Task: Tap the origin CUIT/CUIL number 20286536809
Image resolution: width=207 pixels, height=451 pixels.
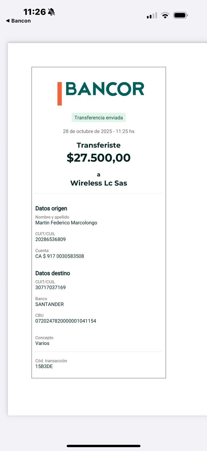Action: pyautogui.click(x=50, y=239)
